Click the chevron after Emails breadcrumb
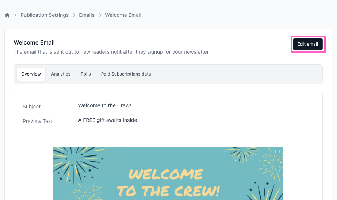This screenshot has height=200, width=337. point(100,15)
